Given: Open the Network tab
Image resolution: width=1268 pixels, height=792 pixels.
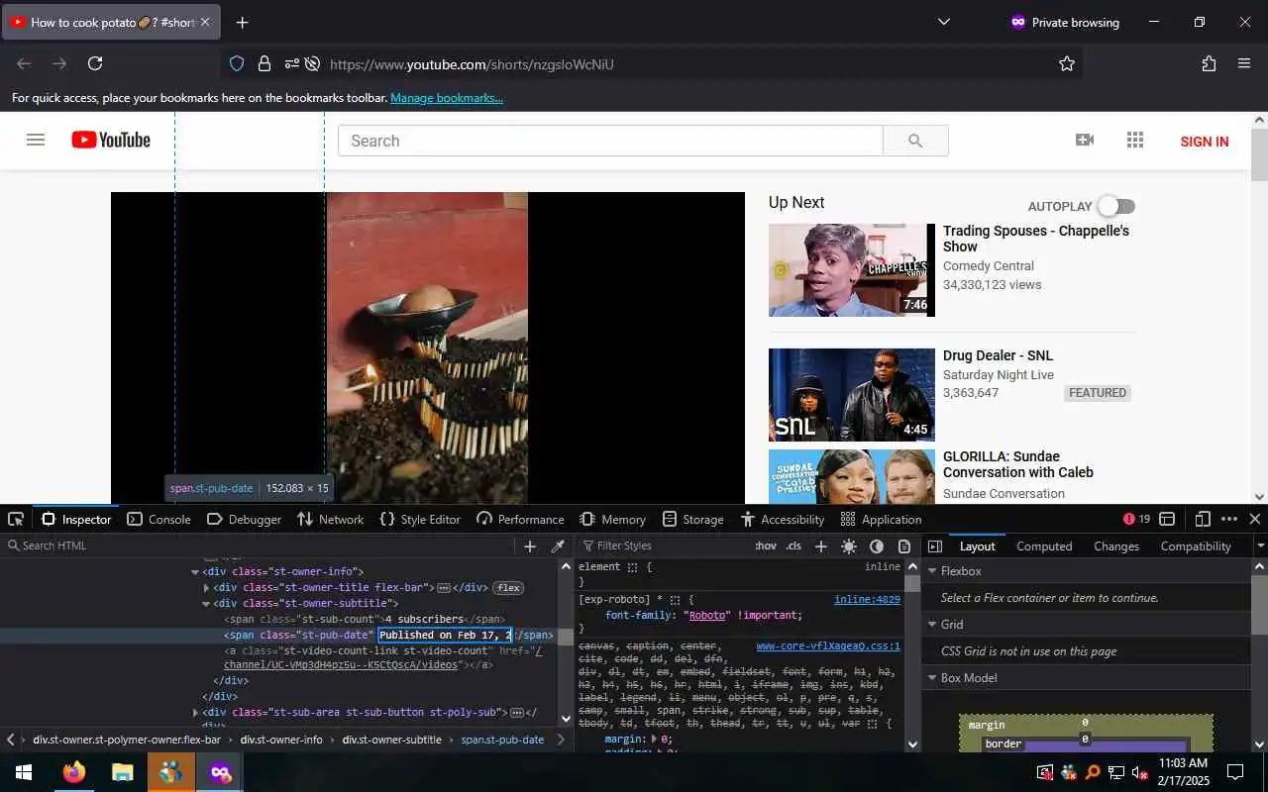Looking at the screenshot, I should pyautogui.click(x=331, y=519).
